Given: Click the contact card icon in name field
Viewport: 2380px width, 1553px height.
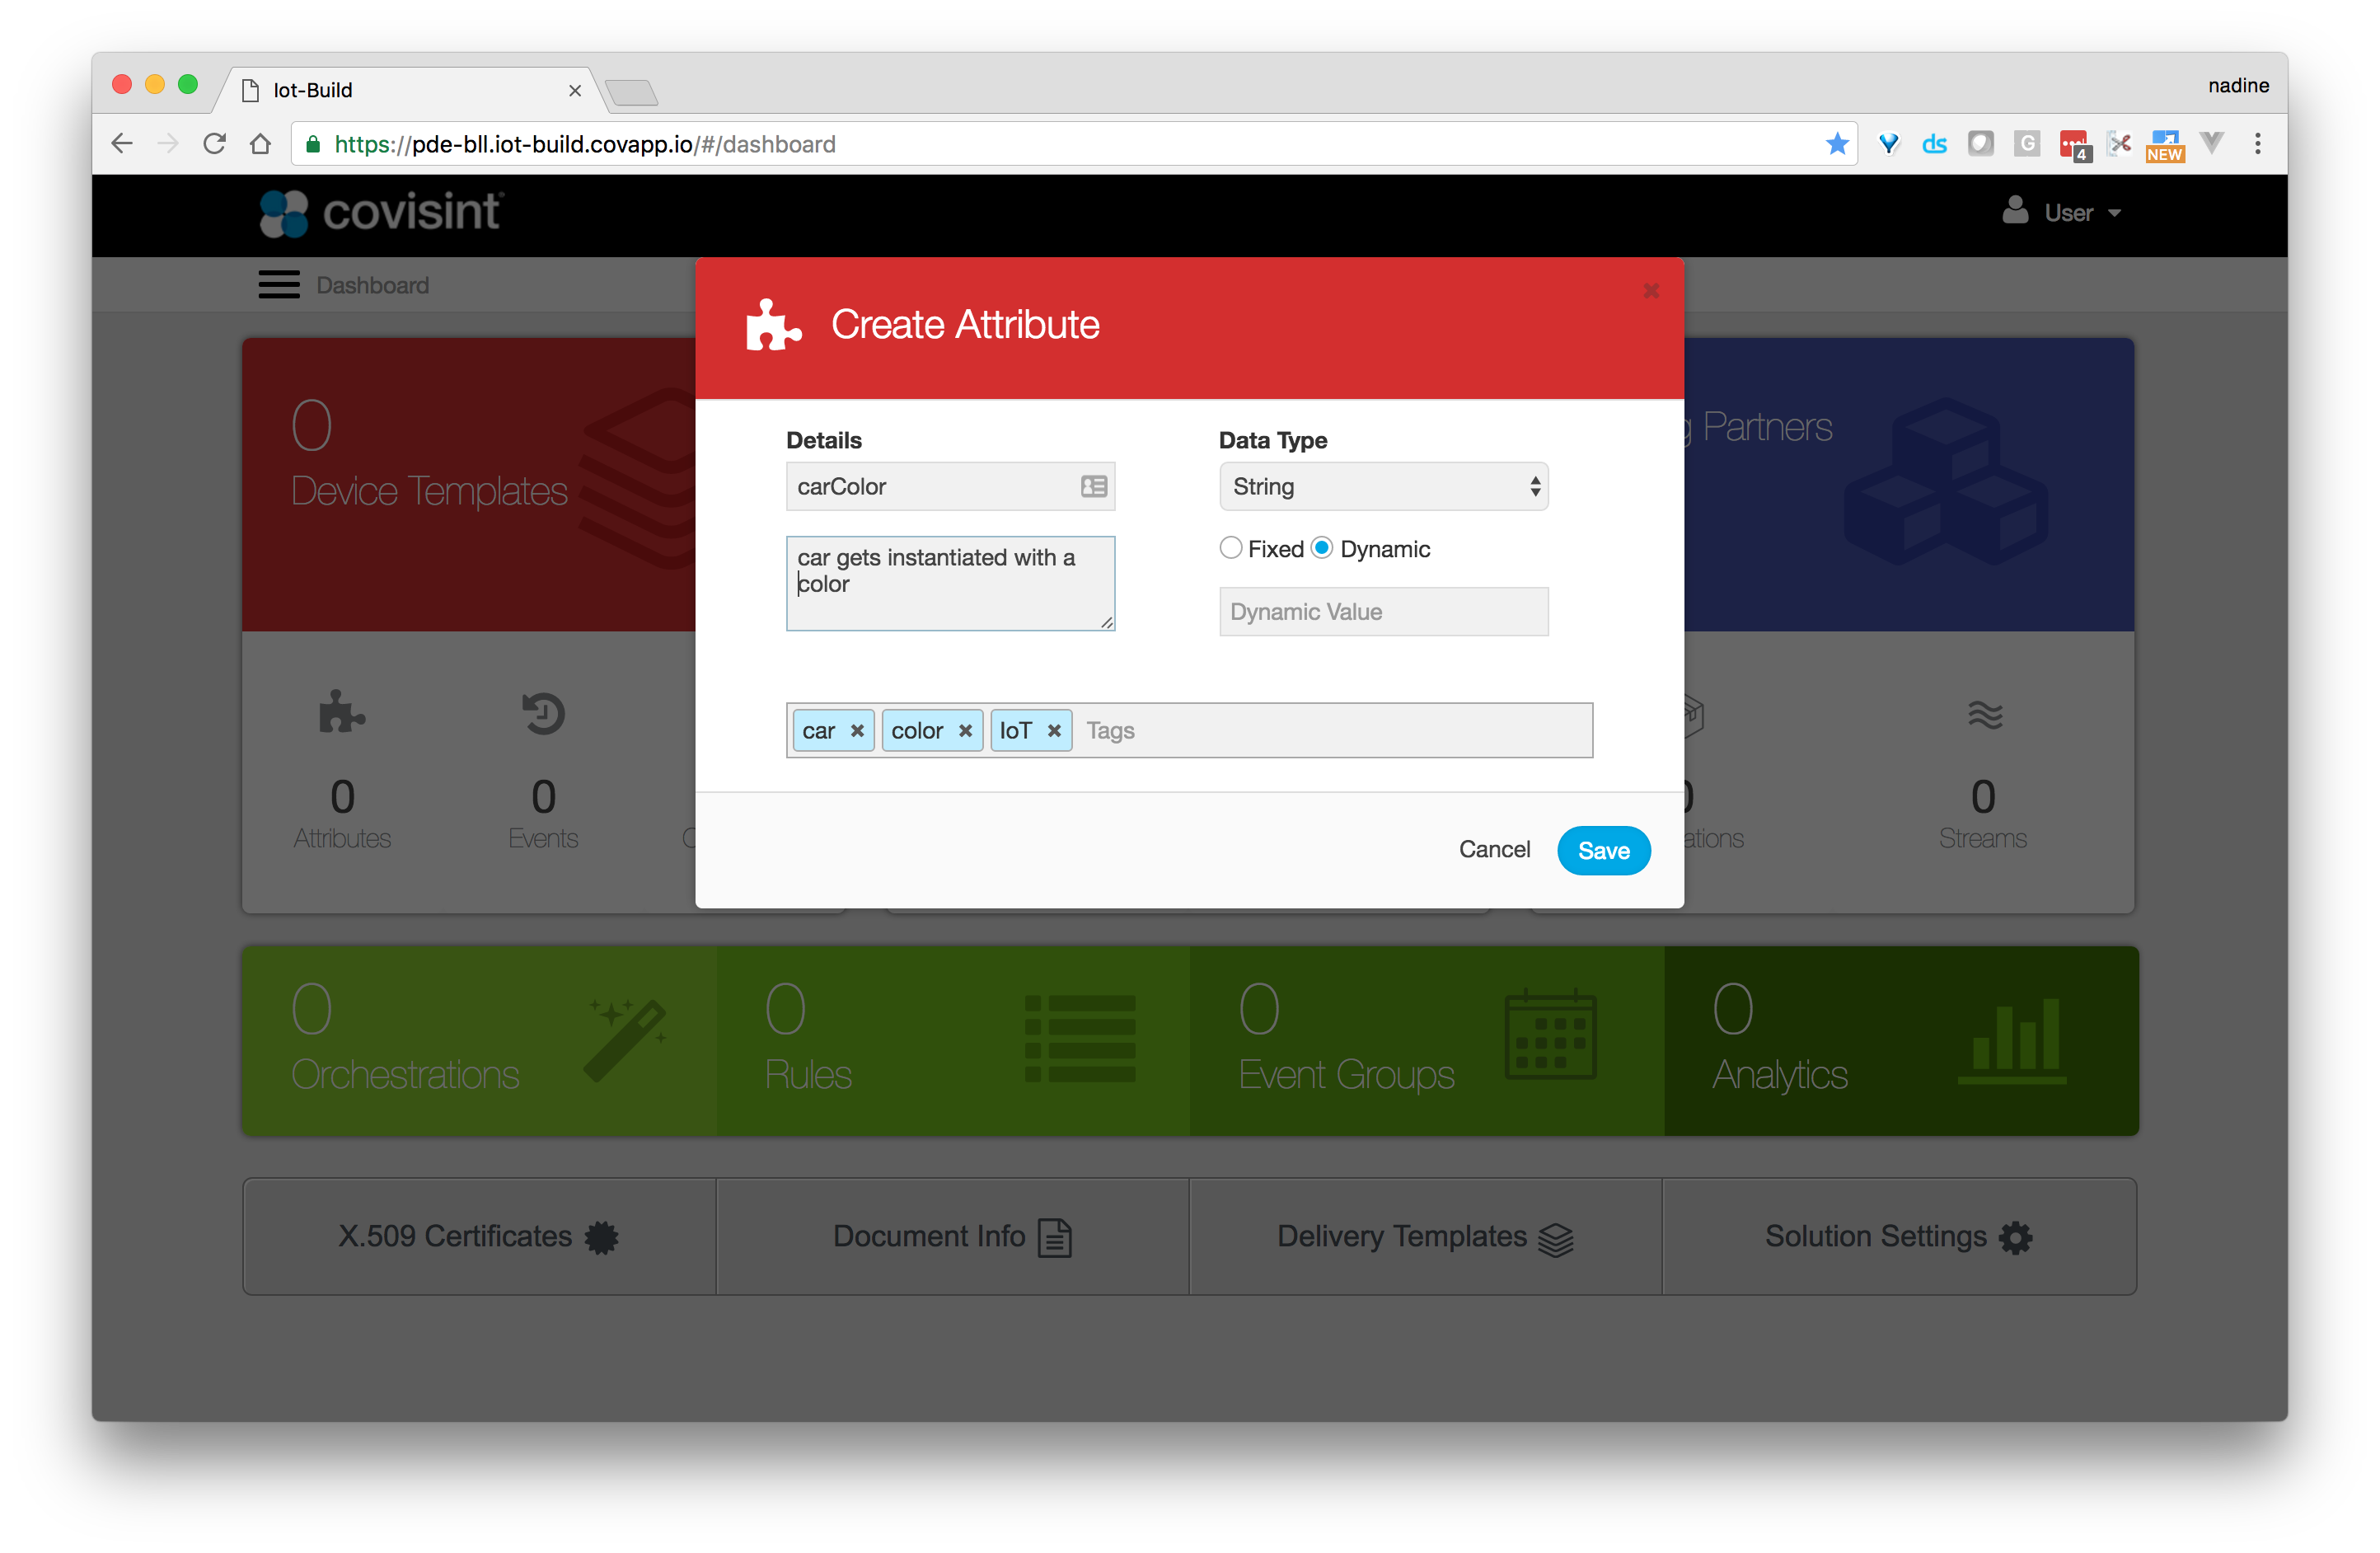Looking at the screenshot, I should tap(1093, 487).
